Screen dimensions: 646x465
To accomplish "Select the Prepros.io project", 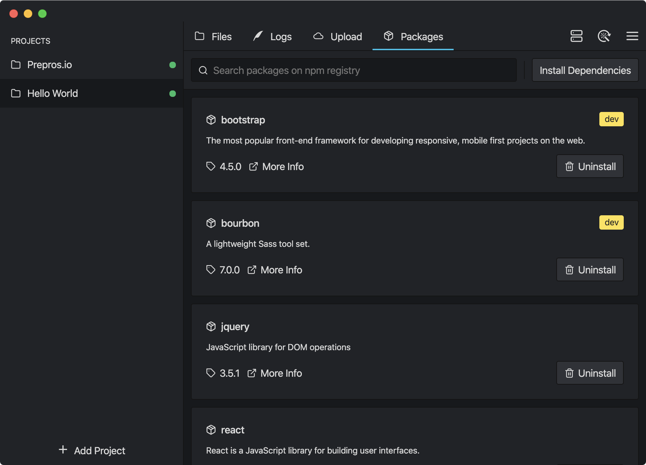I will coord(92,65).
